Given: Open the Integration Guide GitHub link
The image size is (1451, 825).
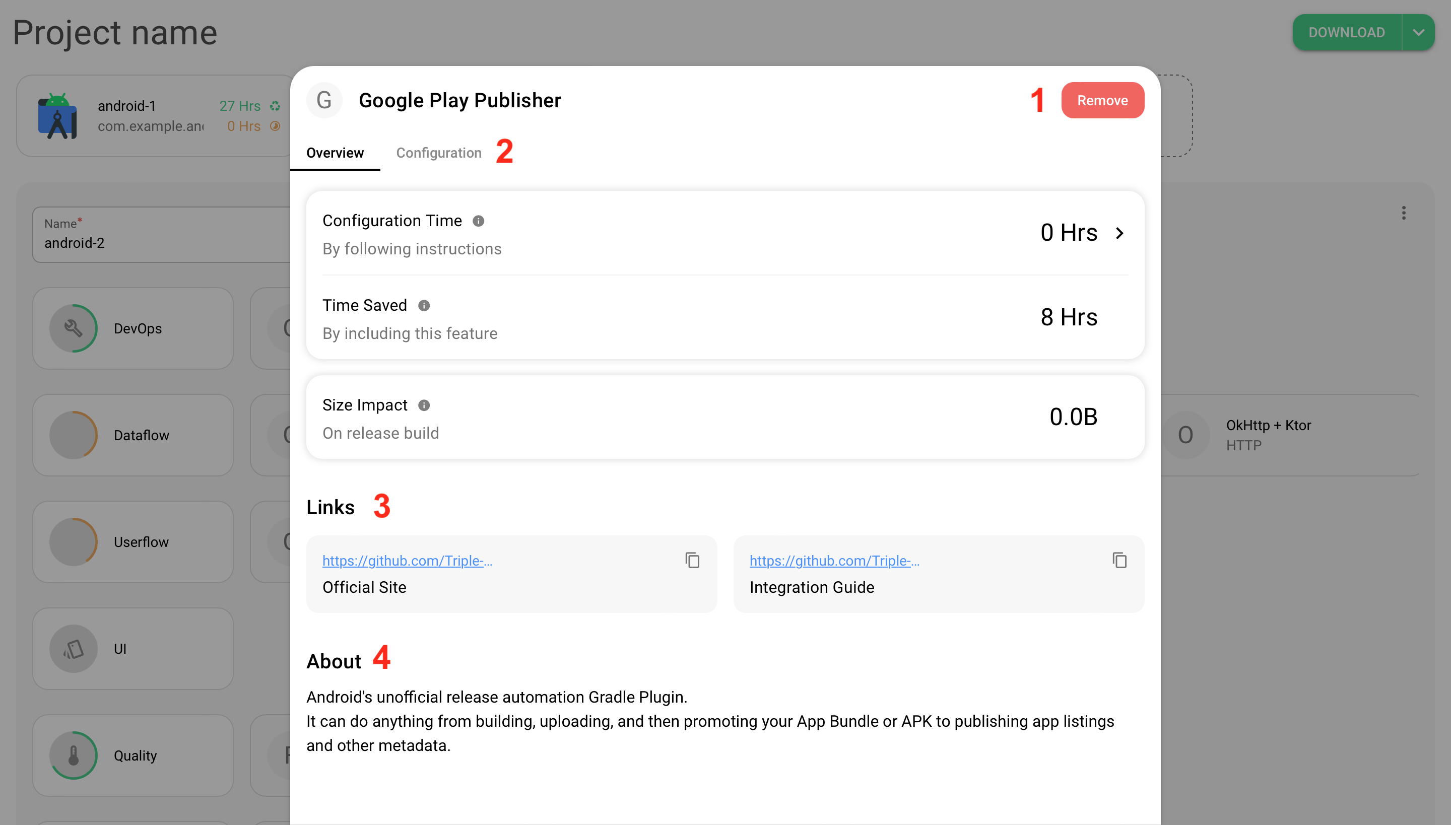Looking at the screenshot, I should [834, 561].
